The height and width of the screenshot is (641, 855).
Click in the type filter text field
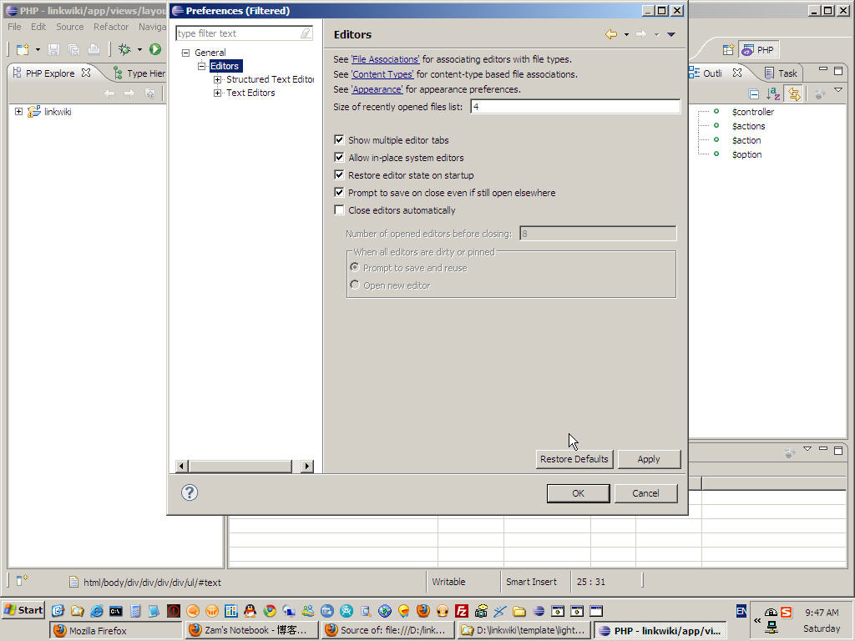(238, 33)
